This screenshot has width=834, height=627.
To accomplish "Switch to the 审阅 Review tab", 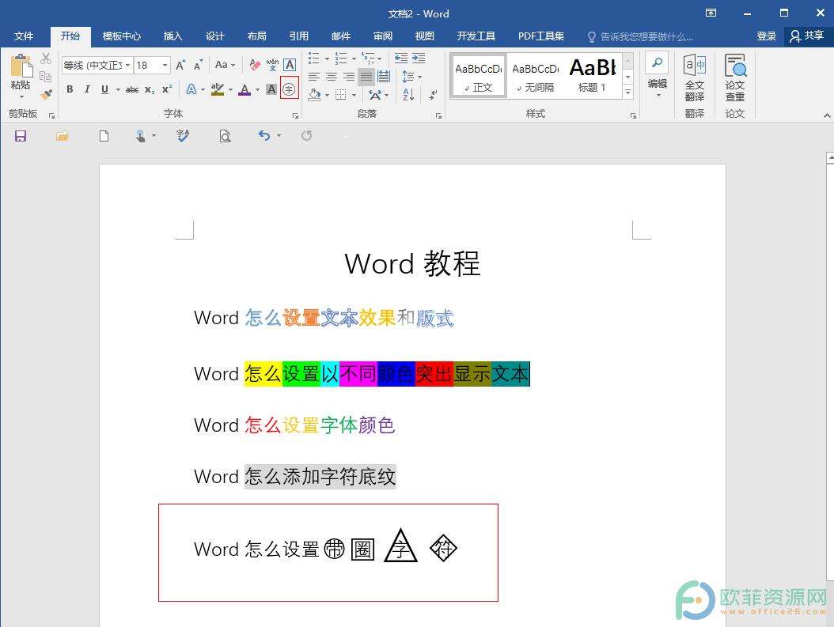I will click(x=383, y=36).
